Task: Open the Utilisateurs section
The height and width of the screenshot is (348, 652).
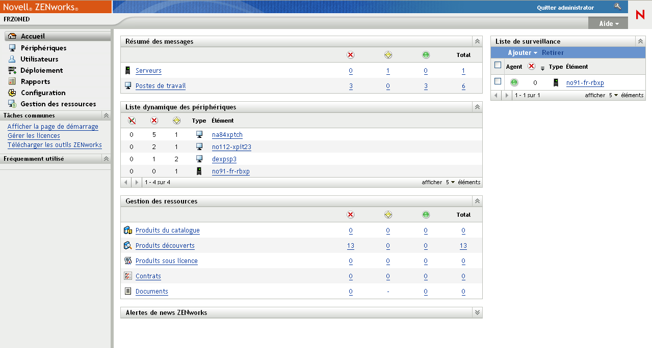Action: pyautogui.click(x=39, y=59)
